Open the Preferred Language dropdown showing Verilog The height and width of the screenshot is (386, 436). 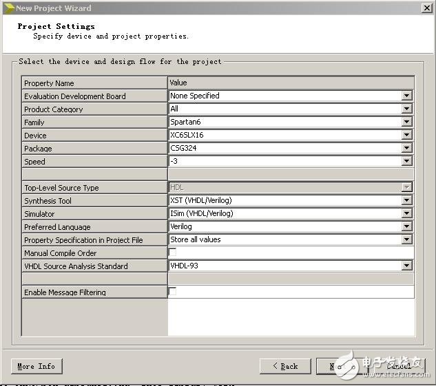coord(406,227)
